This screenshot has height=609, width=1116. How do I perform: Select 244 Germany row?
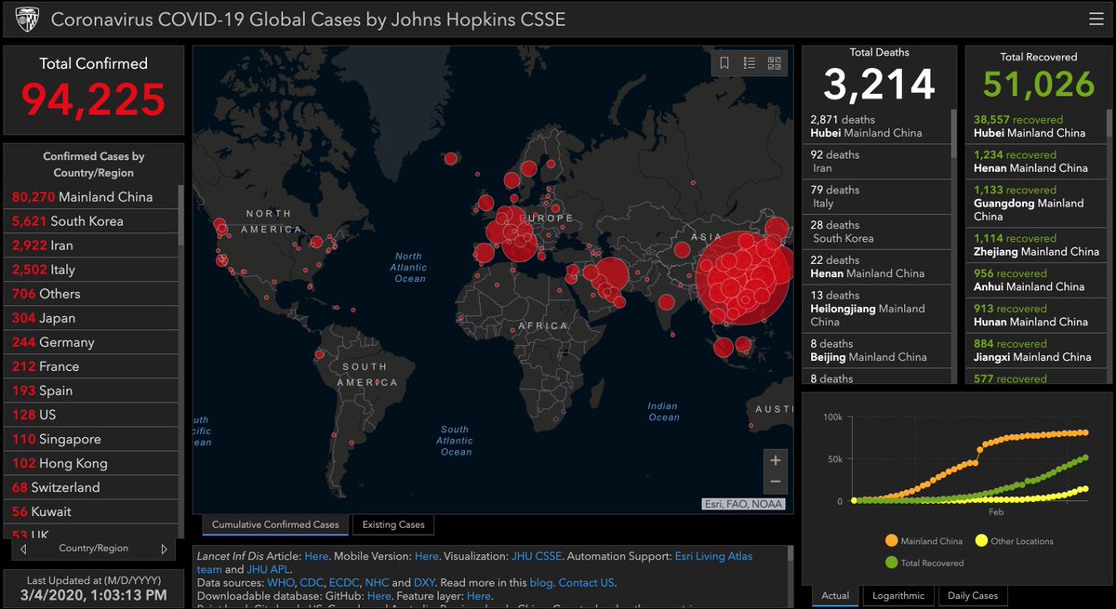(90, 342)
